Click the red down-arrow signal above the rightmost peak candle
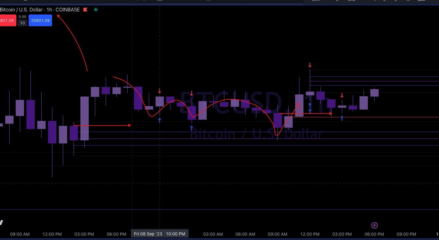 tap(310, 65)
